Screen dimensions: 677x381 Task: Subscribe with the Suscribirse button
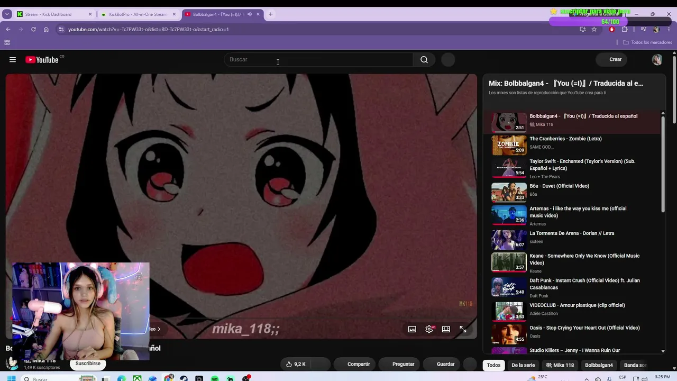coord(88,364)
